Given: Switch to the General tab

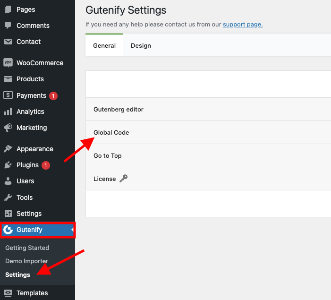Looking at the screenshot, I should tap(104, 45).
